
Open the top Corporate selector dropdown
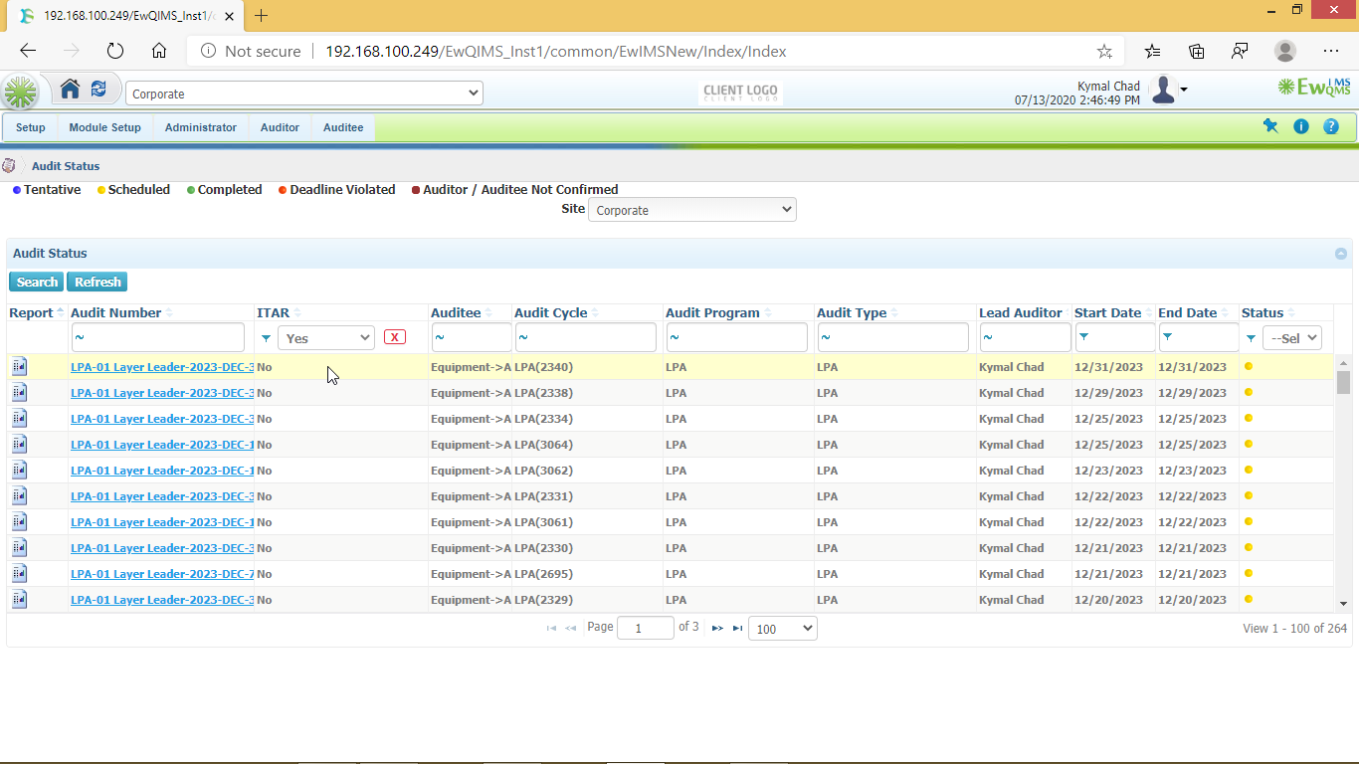click(304, 94)
